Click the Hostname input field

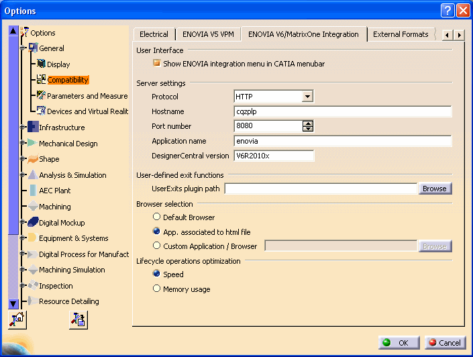click(343, 111)
